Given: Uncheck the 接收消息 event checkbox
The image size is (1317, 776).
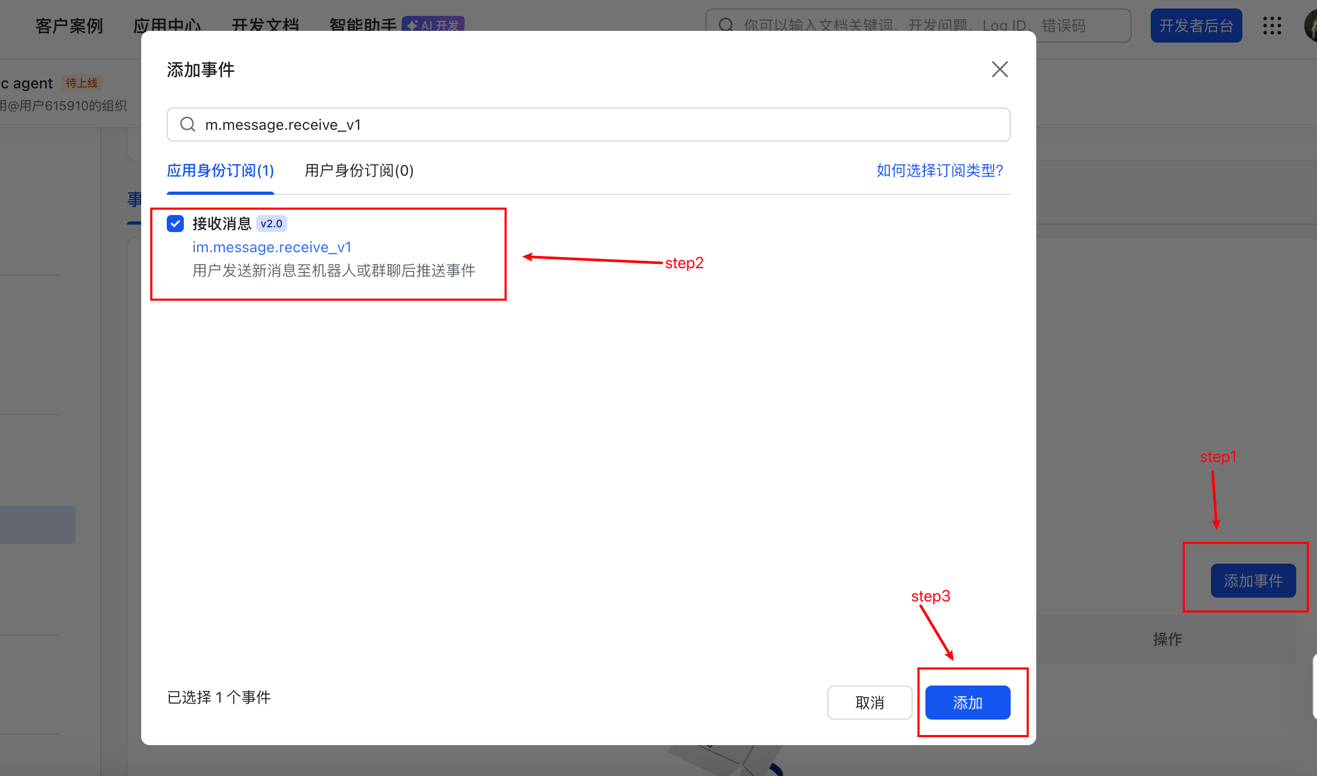Looking at the screenshot, I should [x=175, y=224].
